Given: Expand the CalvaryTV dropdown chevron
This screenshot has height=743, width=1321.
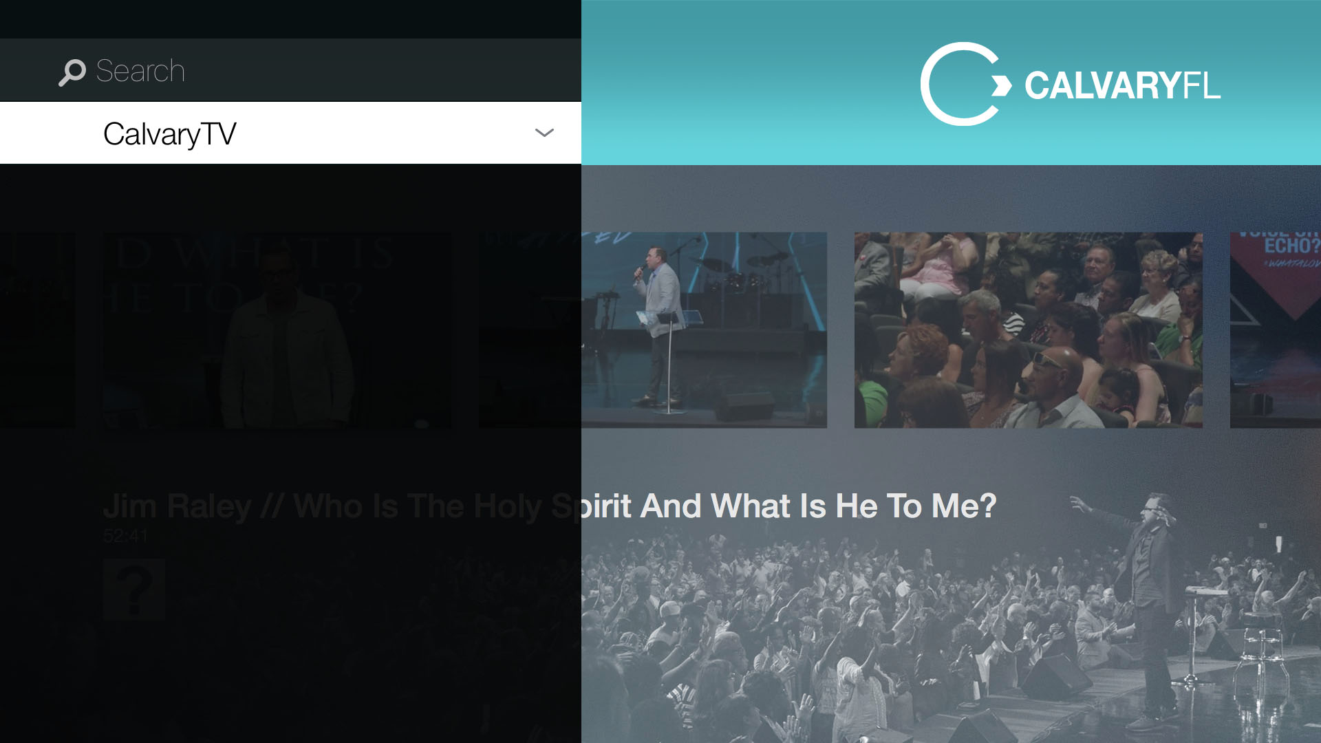Looking at the screenshot, I should [544, 133].
